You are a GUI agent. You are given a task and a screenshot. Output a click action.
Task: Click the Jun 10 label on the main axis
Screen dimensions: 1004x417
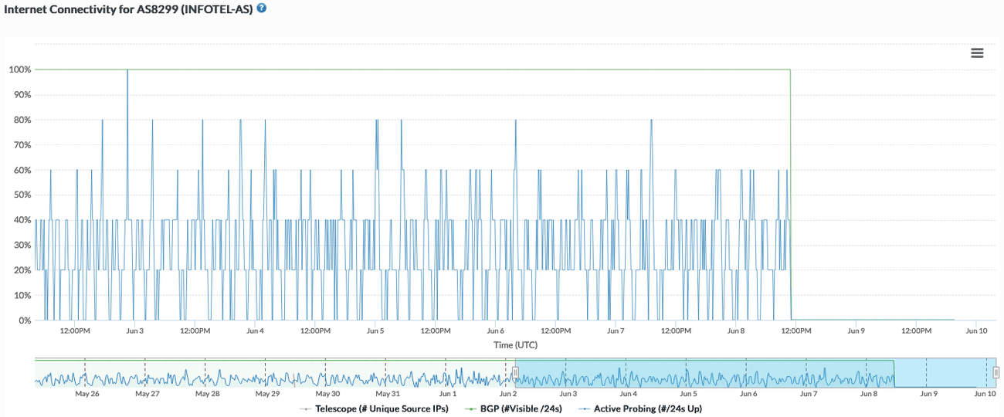tap(976, 331)
